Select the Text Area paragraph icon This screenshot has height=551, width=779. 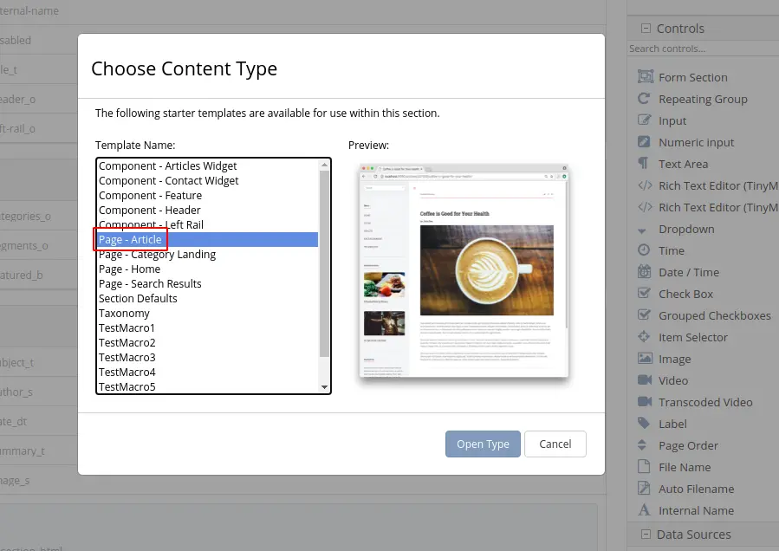644,164
